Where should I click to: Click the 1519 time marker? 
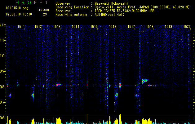(168, 27)
